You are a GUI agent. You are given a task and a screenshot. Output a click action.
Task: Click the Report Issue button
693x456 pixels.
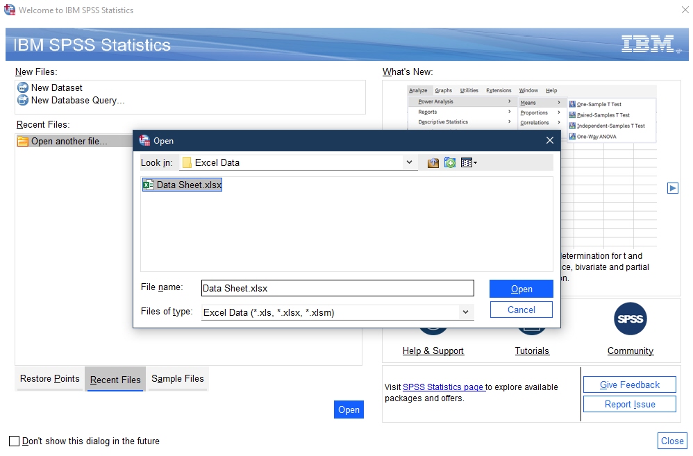[x=630, y=405]
